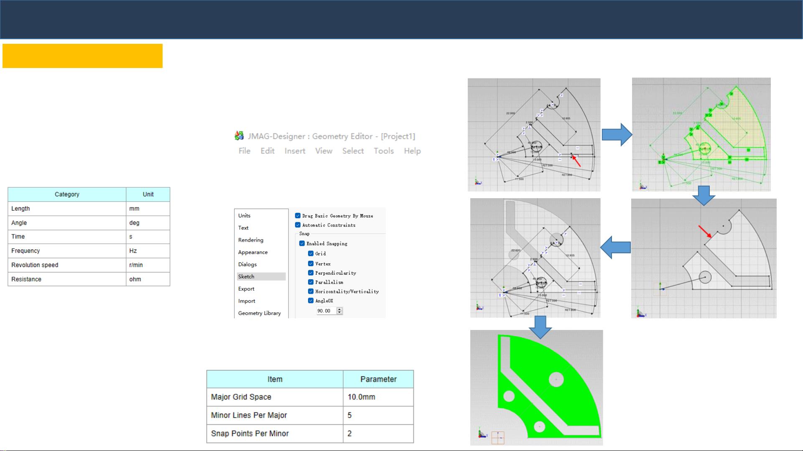Toggle the Grid snap checkbox
The width and height of the screenshot is (803, 451).
point(311,253)
